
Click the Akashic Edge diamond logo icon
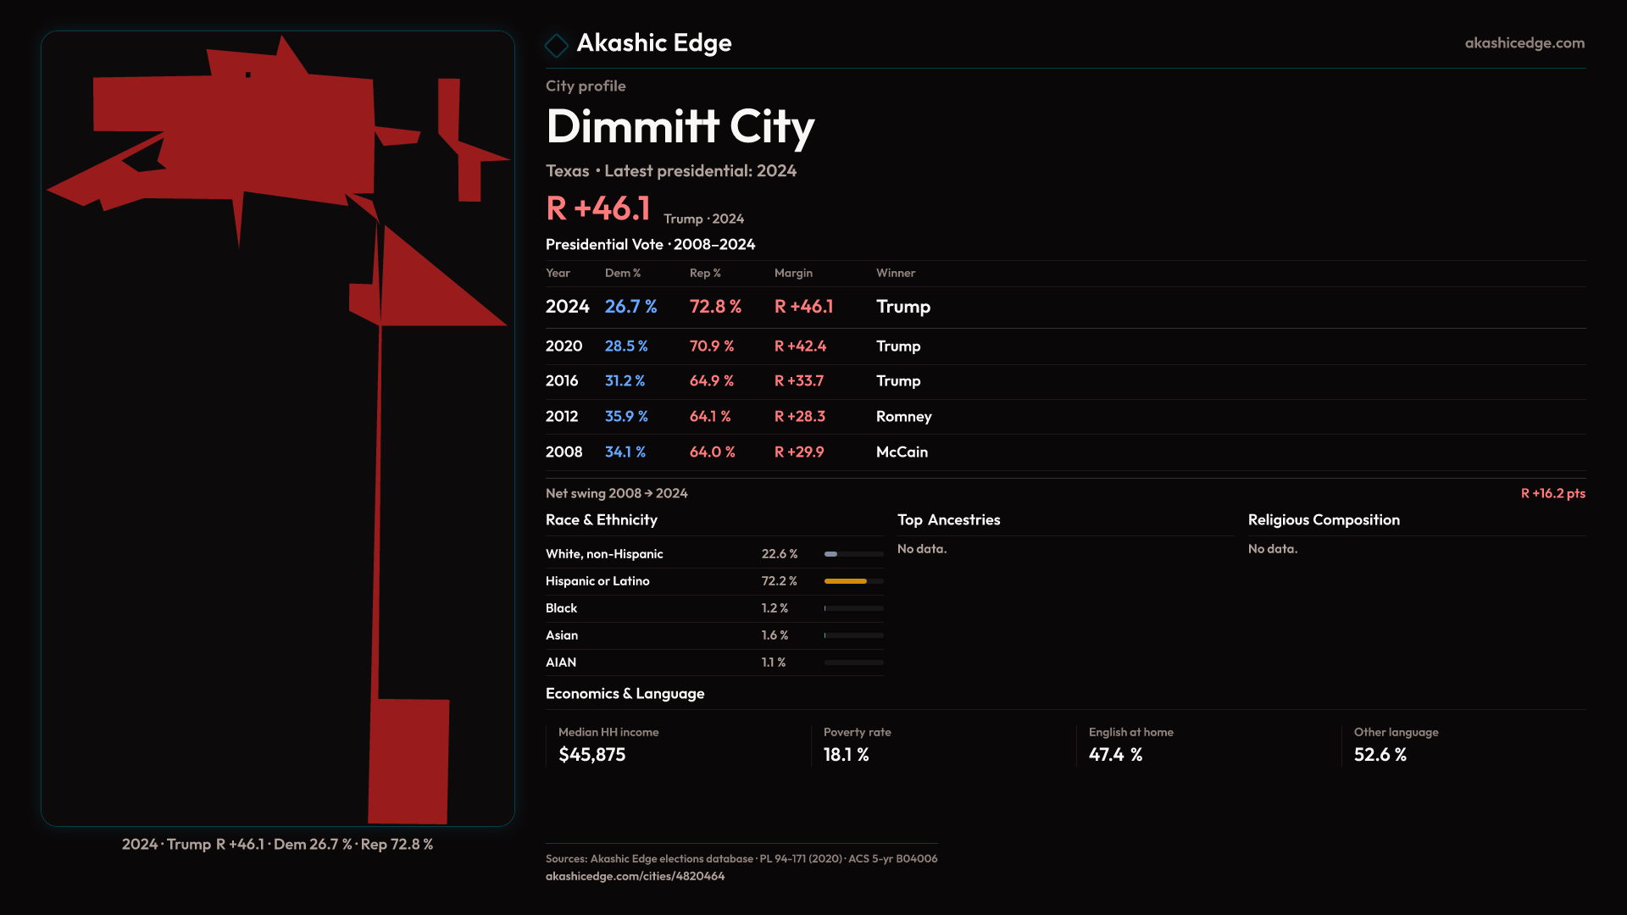click(556, 45)
